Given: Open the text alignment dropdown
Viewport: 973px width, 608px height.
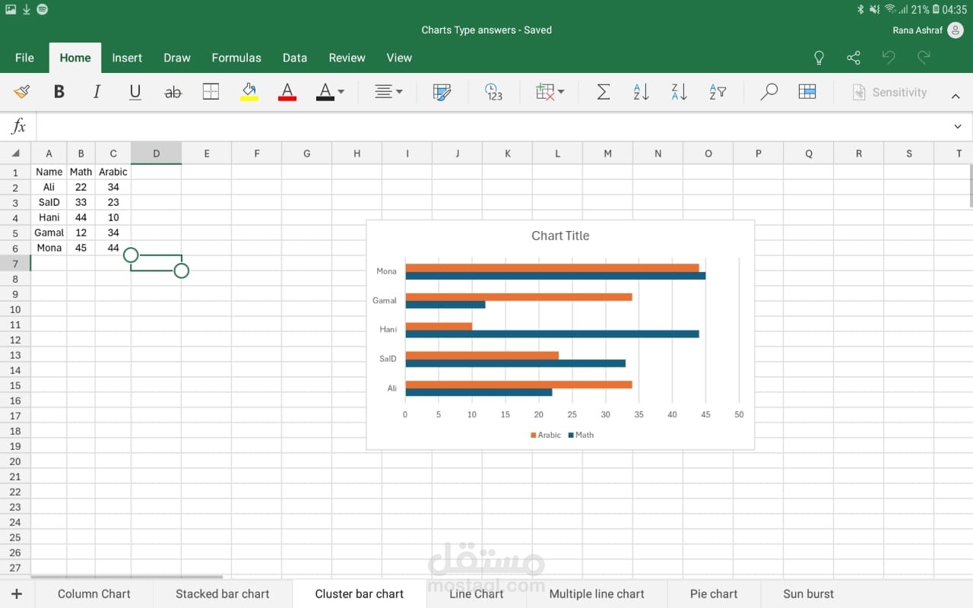Looking at the screenshot, I should tap(388, 92).
